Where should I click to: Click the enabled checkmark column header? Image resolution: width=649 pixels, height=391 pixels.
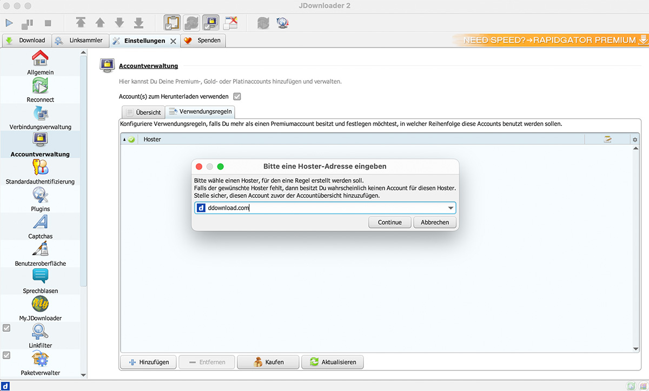(129, 139)
